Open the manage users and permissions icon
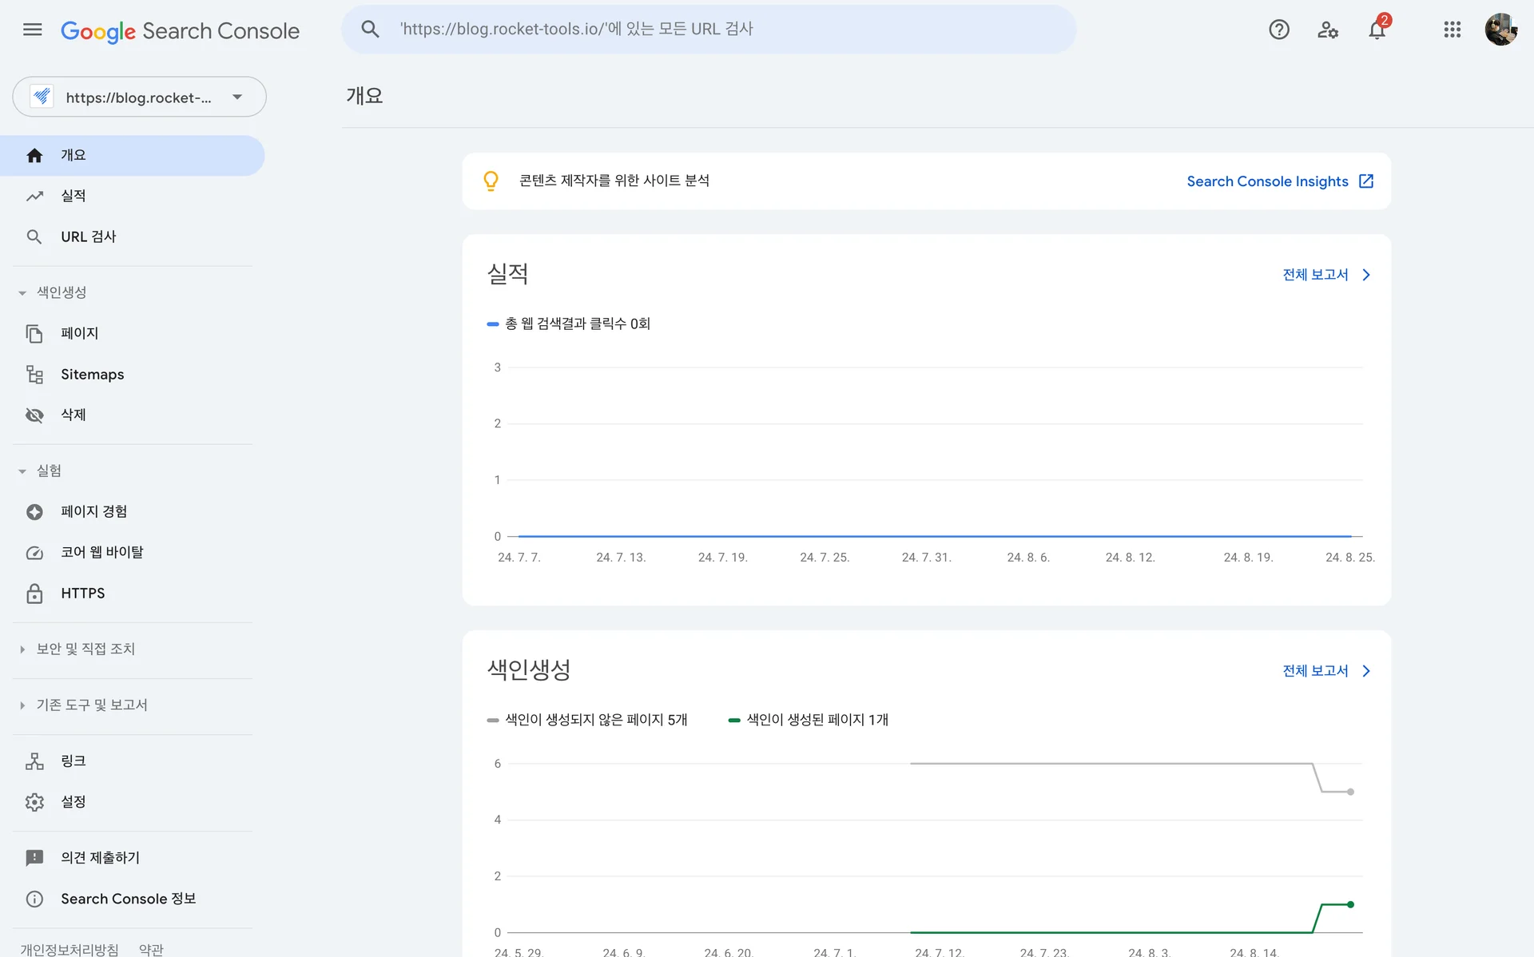Image resolution: width=1534 pixels, height=957 pixels. coord(1329,30)
